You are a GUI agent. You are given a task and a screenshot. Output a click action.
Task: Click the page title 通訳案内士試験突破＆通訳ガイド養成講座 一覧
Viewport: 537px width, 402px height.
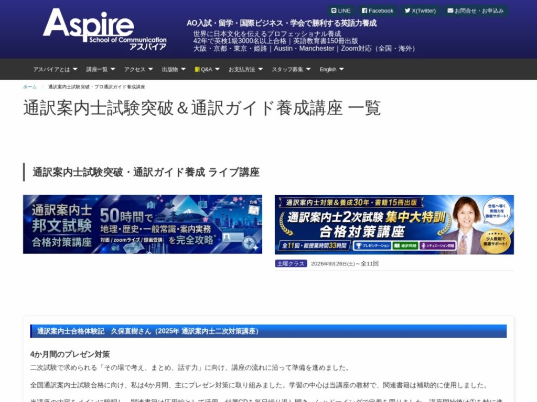tap(202, 108)
